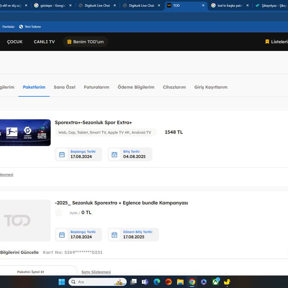288x288 pixels.
Task: Close the göztepe Google tab
Action: (x=70, y=6)
